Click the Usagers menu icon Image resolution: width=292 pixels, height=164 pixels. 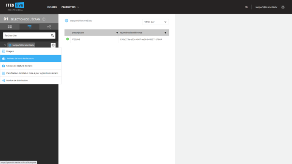(x=3, y=51)
